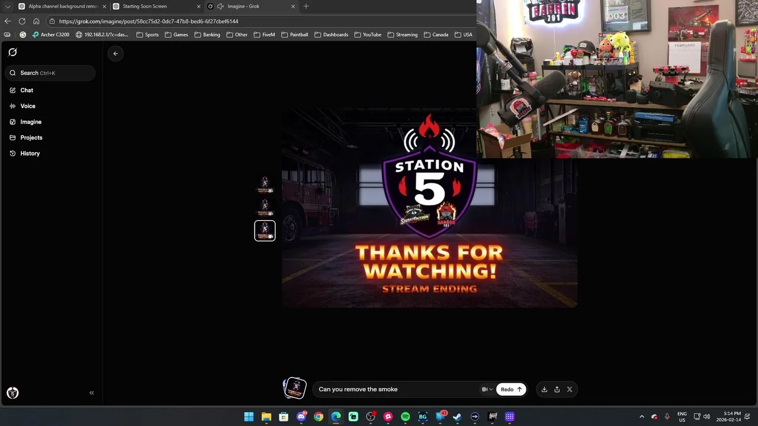This screenshot has width=758, height=426.
Task: Open the tab search dropdown at top-left
Action: 8,7
